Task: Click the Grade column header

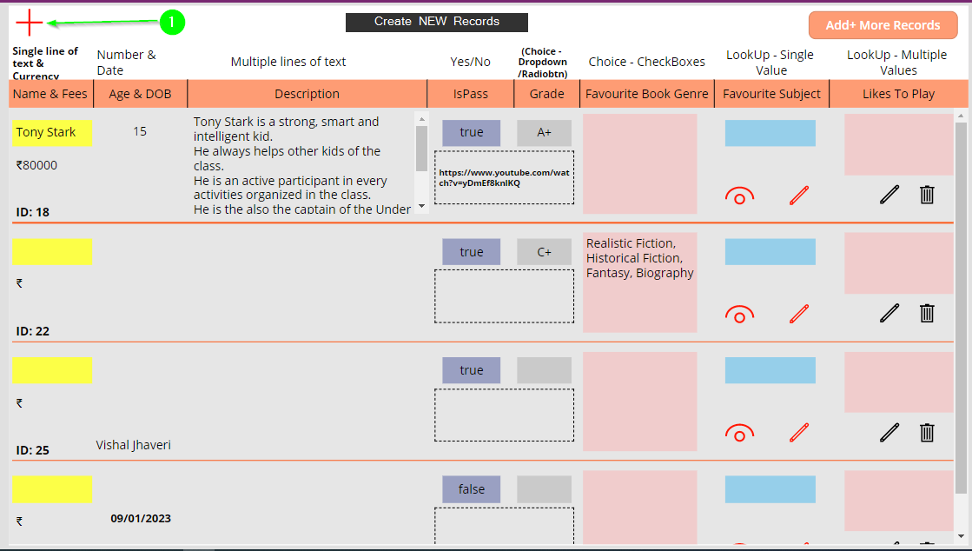Action: pos(546,94)
